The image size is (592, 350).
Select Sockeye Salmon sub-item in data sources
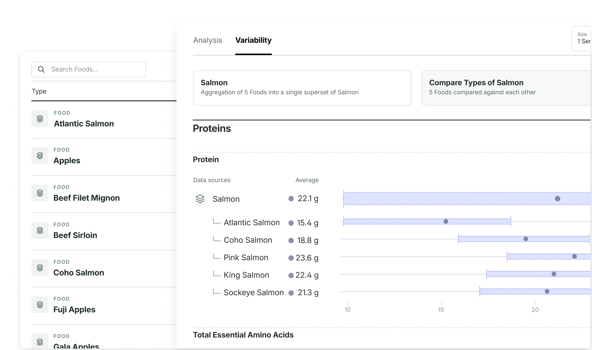click(254, 292)
